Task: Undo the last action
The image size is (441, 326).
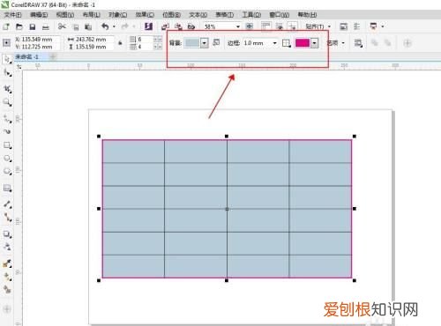Action: [x=105, y=26]
